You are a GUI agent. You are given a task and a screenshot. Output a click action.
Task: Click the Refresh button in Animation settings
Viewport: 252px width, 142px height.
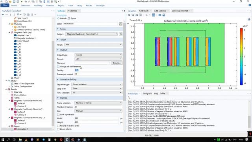point(62,19)
